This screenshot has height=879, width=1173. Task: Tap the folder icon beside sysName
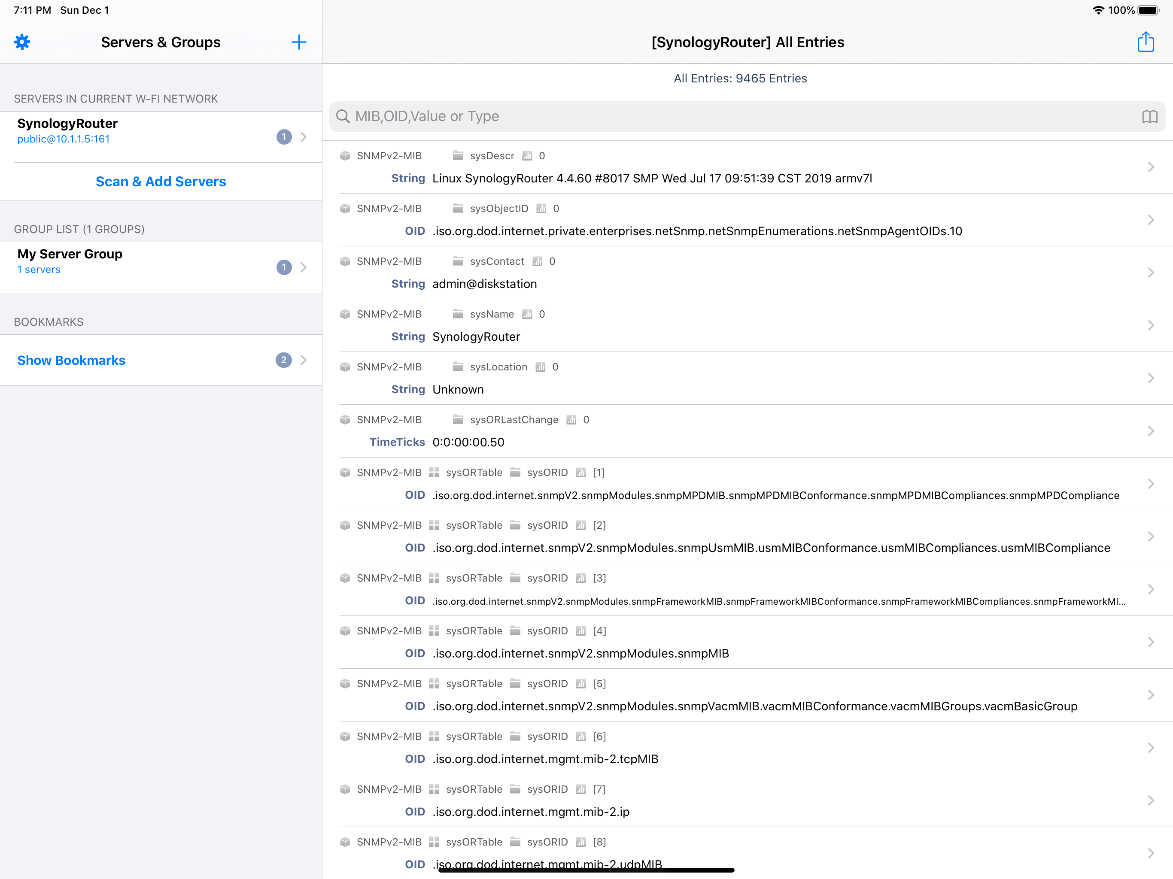[458, 314]
